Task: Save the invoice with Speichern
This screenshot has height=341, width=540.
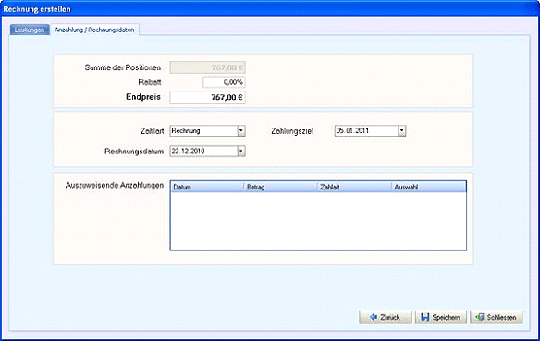Action: pos(441,317)
